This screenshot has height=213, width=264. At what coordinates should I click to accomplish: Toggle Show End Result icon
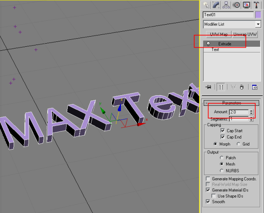pyautogui.click(x=221, y=87)
